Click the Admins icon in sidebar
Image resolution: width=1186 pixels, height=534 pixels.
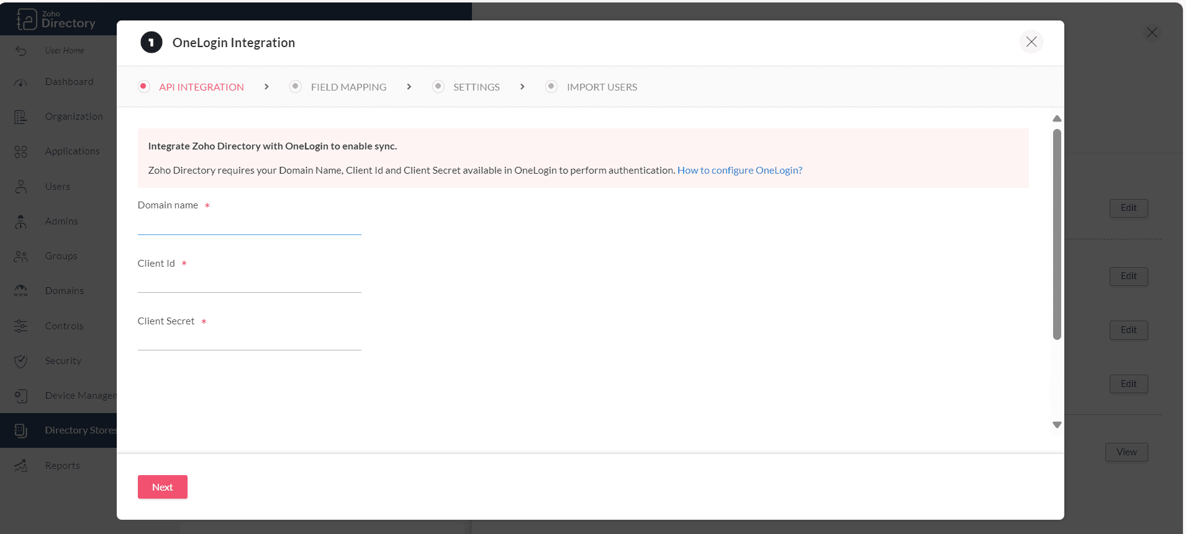(21, 221)
